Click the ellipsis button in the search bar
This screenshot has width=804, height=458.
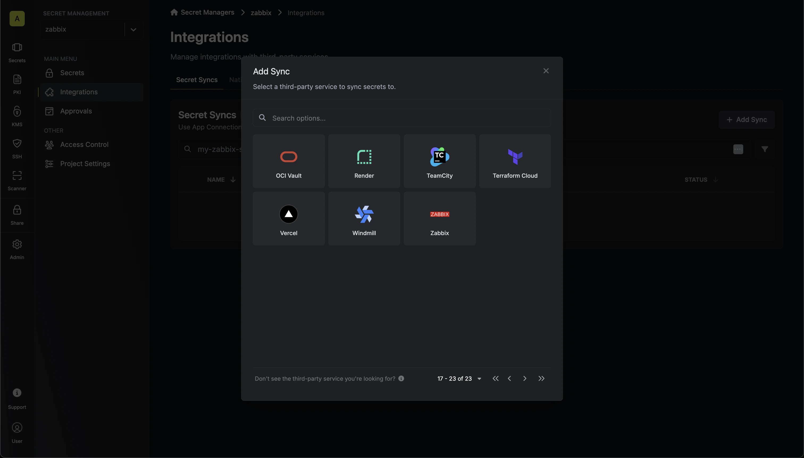click(x=738, y=149)
